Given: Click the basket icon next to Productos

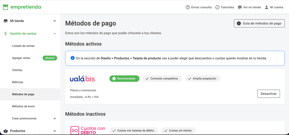Looking at the screenshot, I should 5,131.
